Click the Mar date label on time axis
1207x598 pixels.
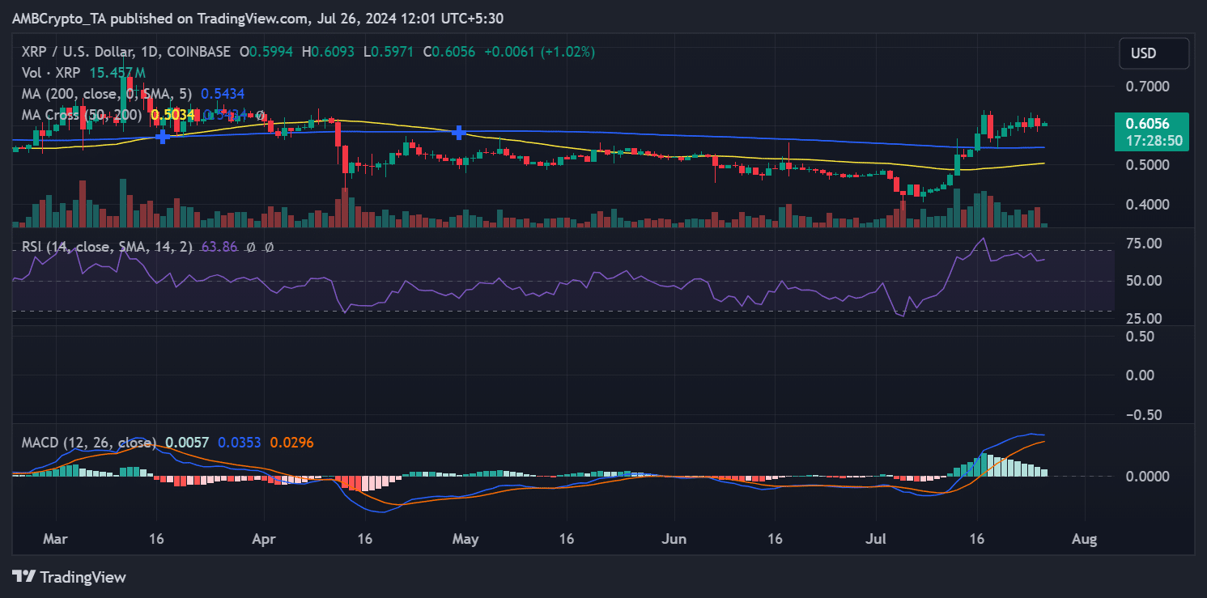pos(56,539)
